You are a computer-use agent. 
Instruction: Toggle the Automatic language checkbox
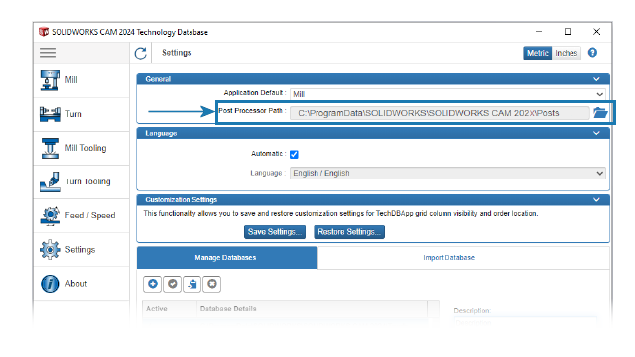[294, 155]
